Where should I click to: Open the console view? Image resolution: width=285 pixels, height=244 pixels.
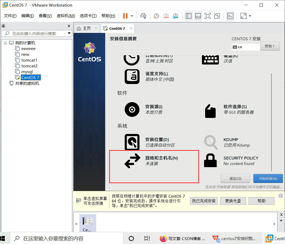point(230,16)
